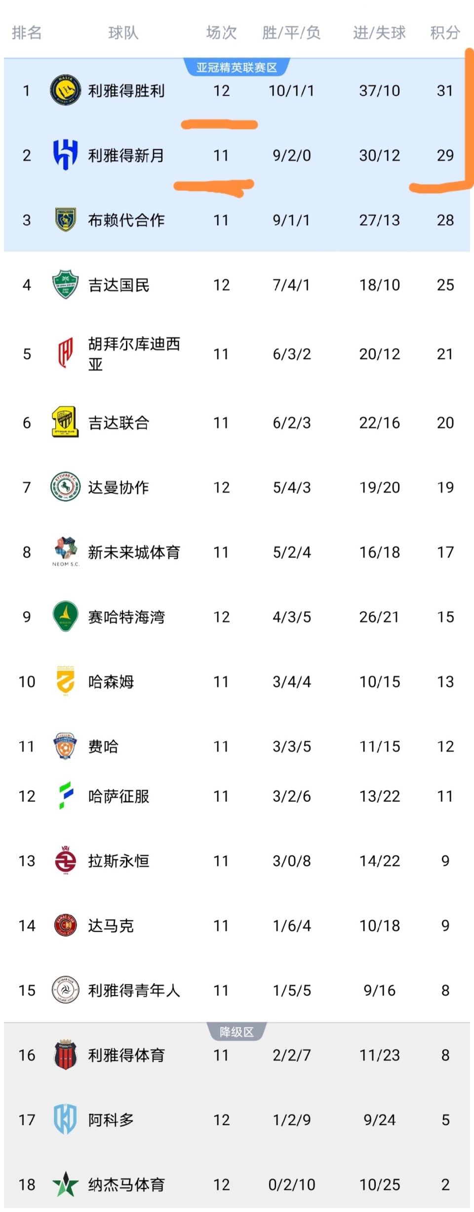Screen dimensions: 474x1212
Task: Click the 阿科多 light-blue crest
Action: click(x=65, y=1119)
